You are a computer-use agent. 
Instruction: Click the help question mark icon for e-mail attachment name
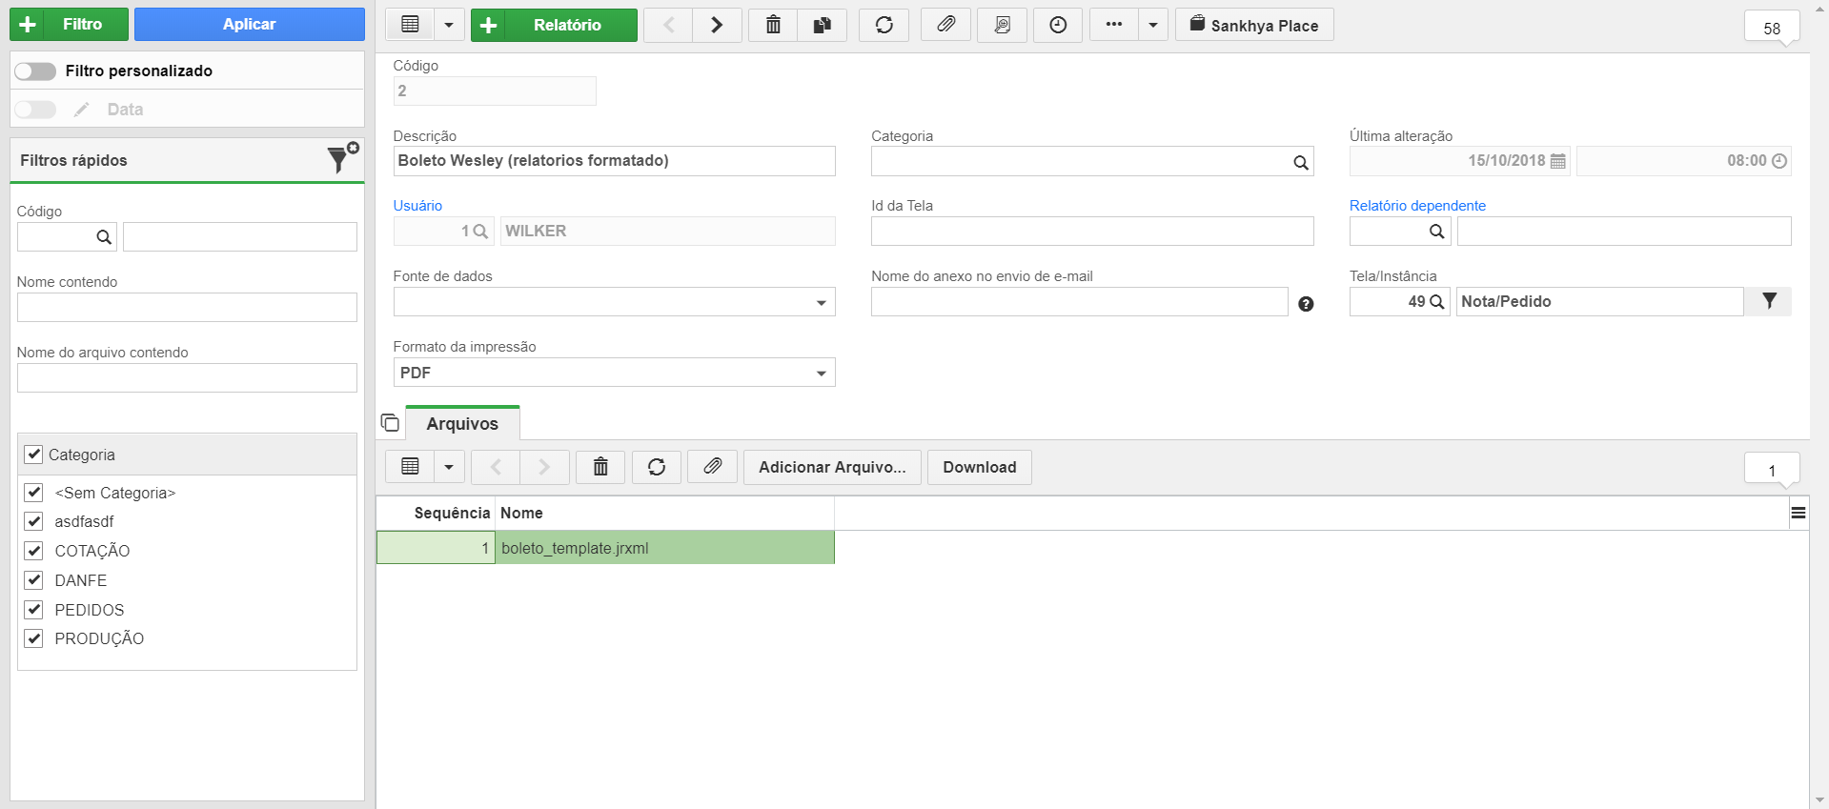point(1306,304)
